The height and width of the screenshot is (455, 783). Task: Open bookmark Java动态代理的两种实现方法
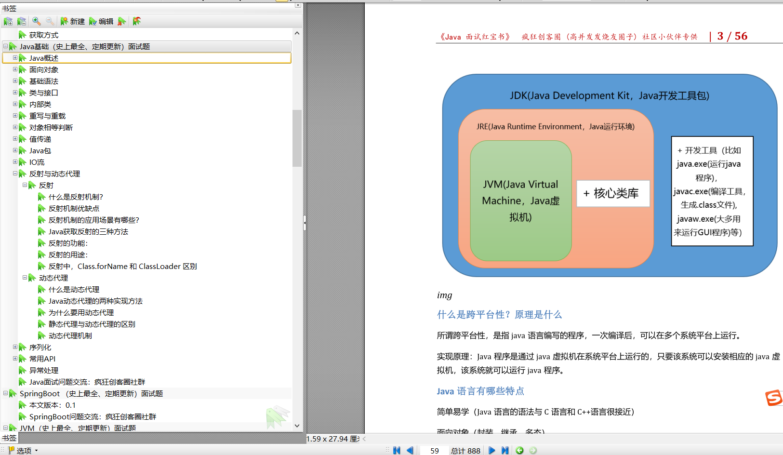pos(95,301)
